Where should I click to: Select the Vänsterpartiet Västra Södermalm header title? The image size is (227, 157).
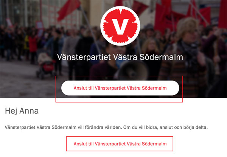tap(120, 57)
